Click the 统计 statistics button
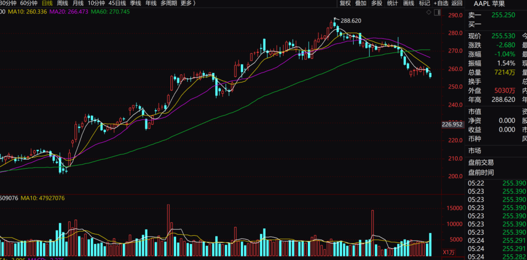This screenshot has width=527, height=260. pyautogui.click(x=392, y=3)
